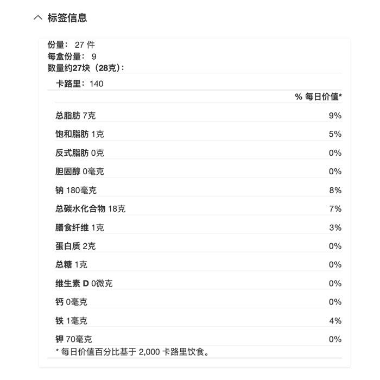Viewport: 380px width, 380px height.
Task: Select the 铁 1毫克 row
Action: (199, 320)
